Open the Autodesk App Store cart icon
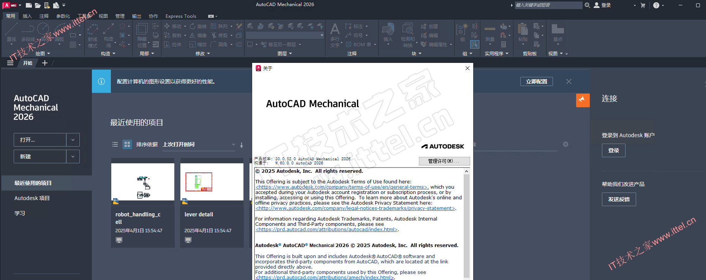 (x=643, y=5)
